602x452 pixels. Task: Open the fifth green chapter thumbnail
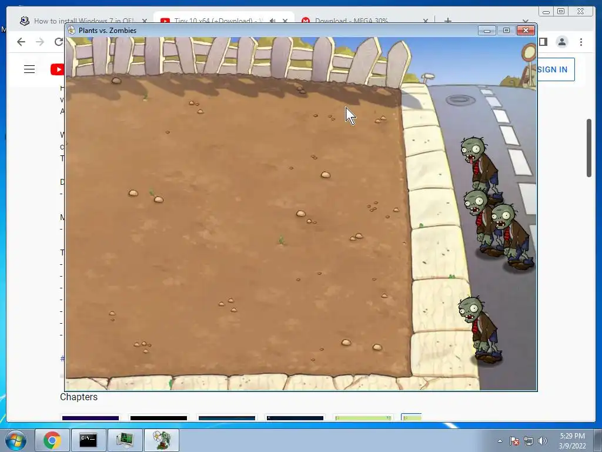[363, 417]
